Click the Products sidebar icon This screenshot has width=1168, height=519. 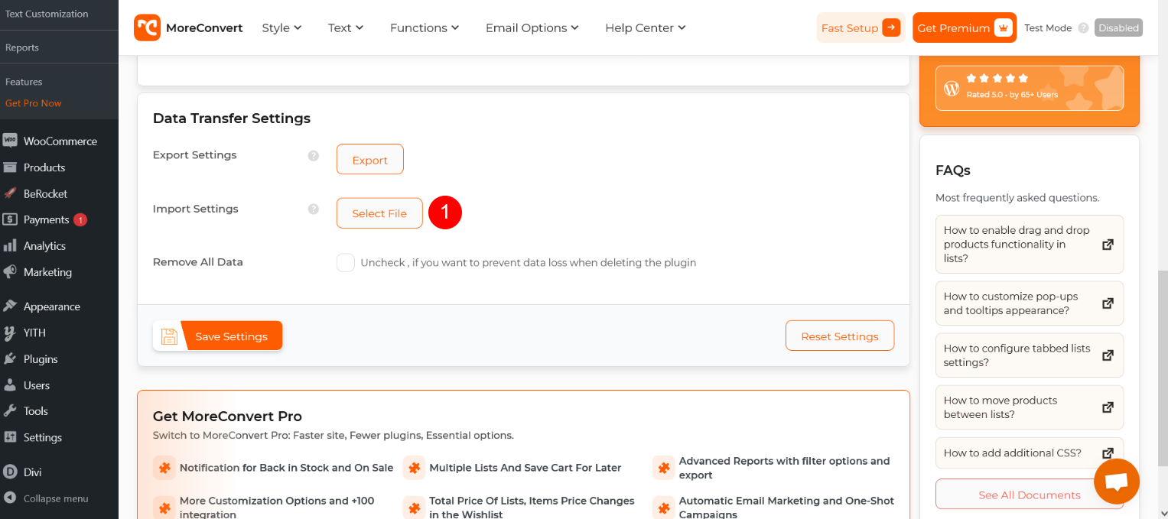10,167
